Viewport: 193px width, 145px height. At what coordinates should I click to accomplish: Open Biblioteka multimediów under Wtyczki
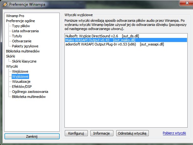tap(29, 97)
